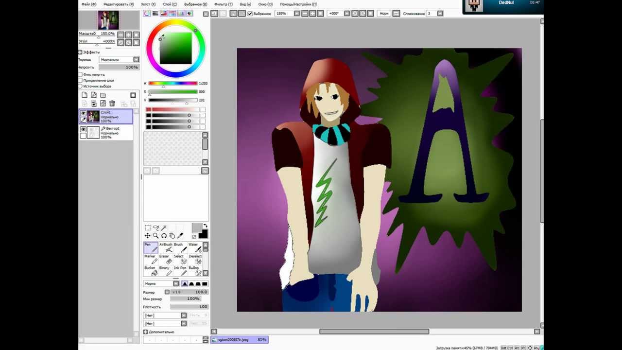Select the AirBrush tool
Screen dimensions: 622x350
(166, 247)
